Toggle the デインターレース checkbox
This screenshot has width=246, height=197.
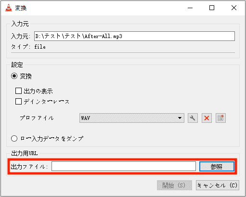click(18, 102)
